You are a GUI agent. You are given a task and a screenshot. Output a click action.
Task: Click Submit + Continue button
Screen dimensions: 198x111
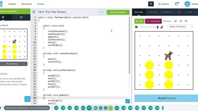pos(118,12)
